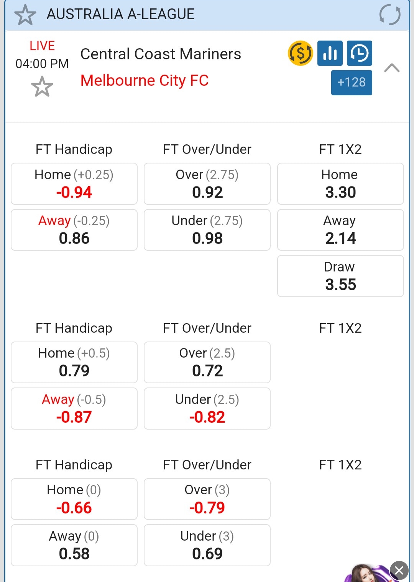Select Away (-0.25) handicap odds 0.86
Image resolution: width=414 pixels, height=582 pixels.
pyautogui.click(x=74, y=230)
